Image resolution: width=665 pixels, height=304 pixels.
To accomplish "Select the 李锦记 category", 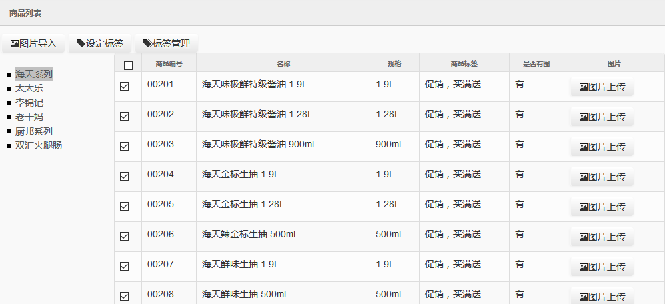I will (x=29, y=103).
